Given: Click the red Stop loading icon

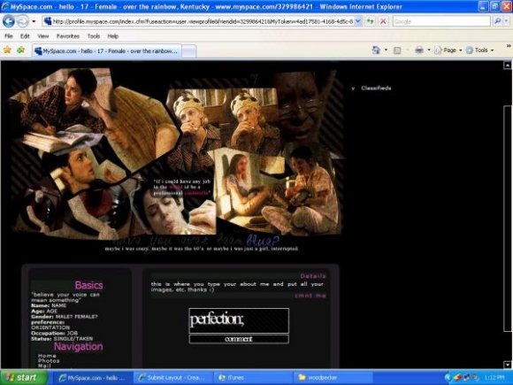Looking at the screenshot, I should (x=383, y=21).
